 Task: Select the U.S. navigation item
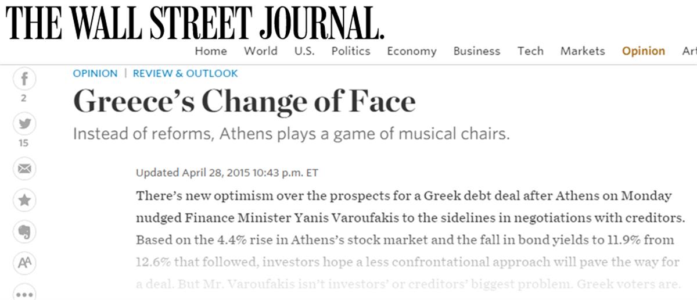(x=304, y=51)
